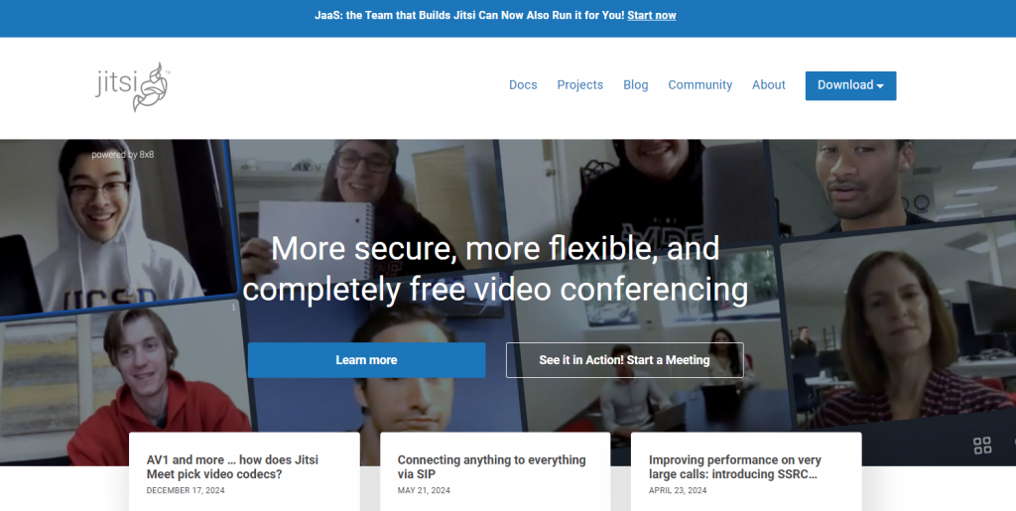Open the Docs menu
Screen dimensions: 1016x511
click(523, 85)
